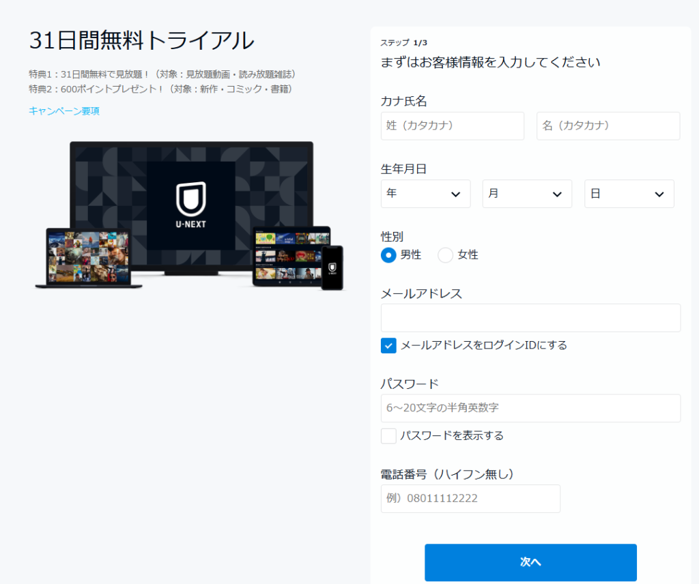699x584 pixels.
Task: Click the smartphone device image
Action: [x=332, y=267]
